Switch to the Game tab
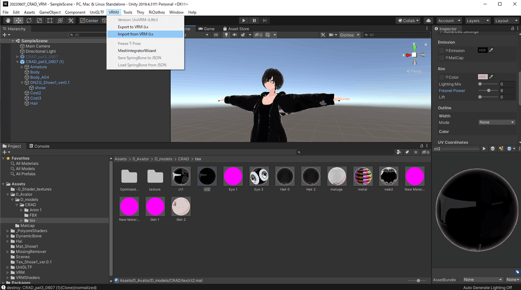This screenshot has width=521, height=290. point(206,29)
